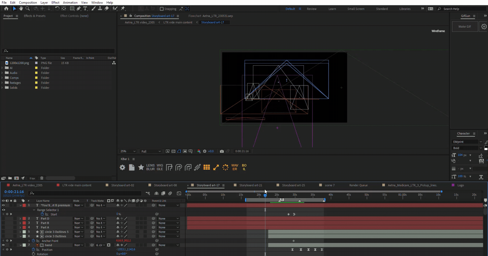Click the Character fill color swatch
The height and width of the screenshot is (256, 488).
point(486,148)
